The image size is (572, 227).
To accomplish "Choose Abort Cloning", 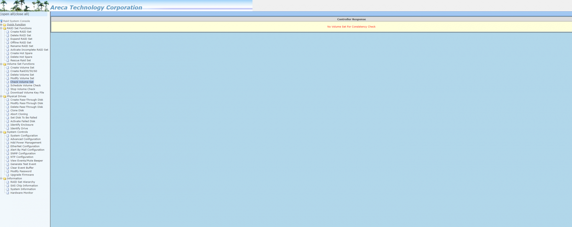I will pos(19,114).
